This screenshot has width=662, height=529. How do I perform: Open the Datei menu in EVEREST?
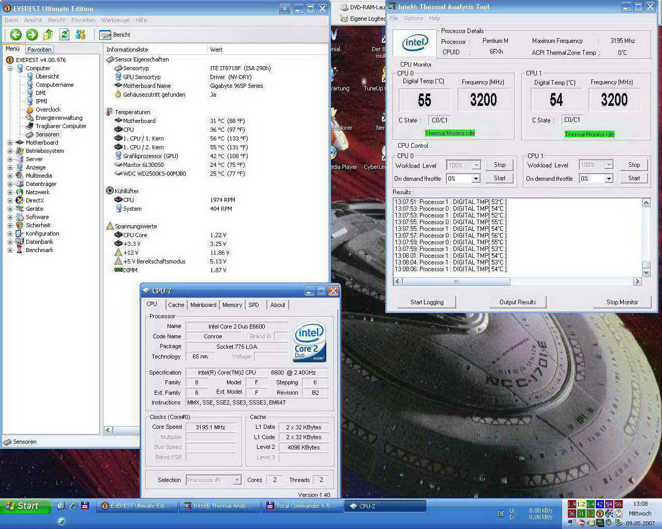tap(11, 20)
